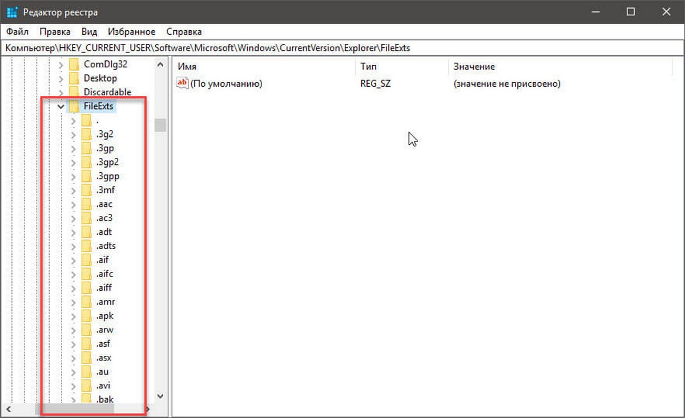Select the .3gp key label
685x418 pixels.
point(106,148)
